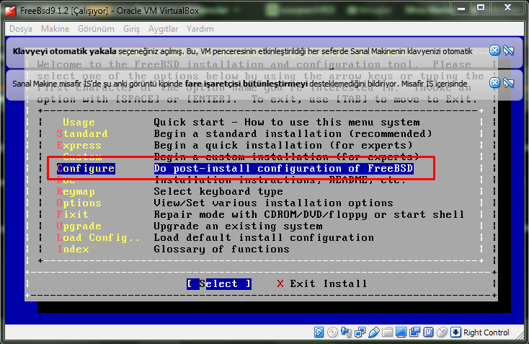Select the Options menu entry
This screenshot has width=529, height=344.
(x=79, y=203)
